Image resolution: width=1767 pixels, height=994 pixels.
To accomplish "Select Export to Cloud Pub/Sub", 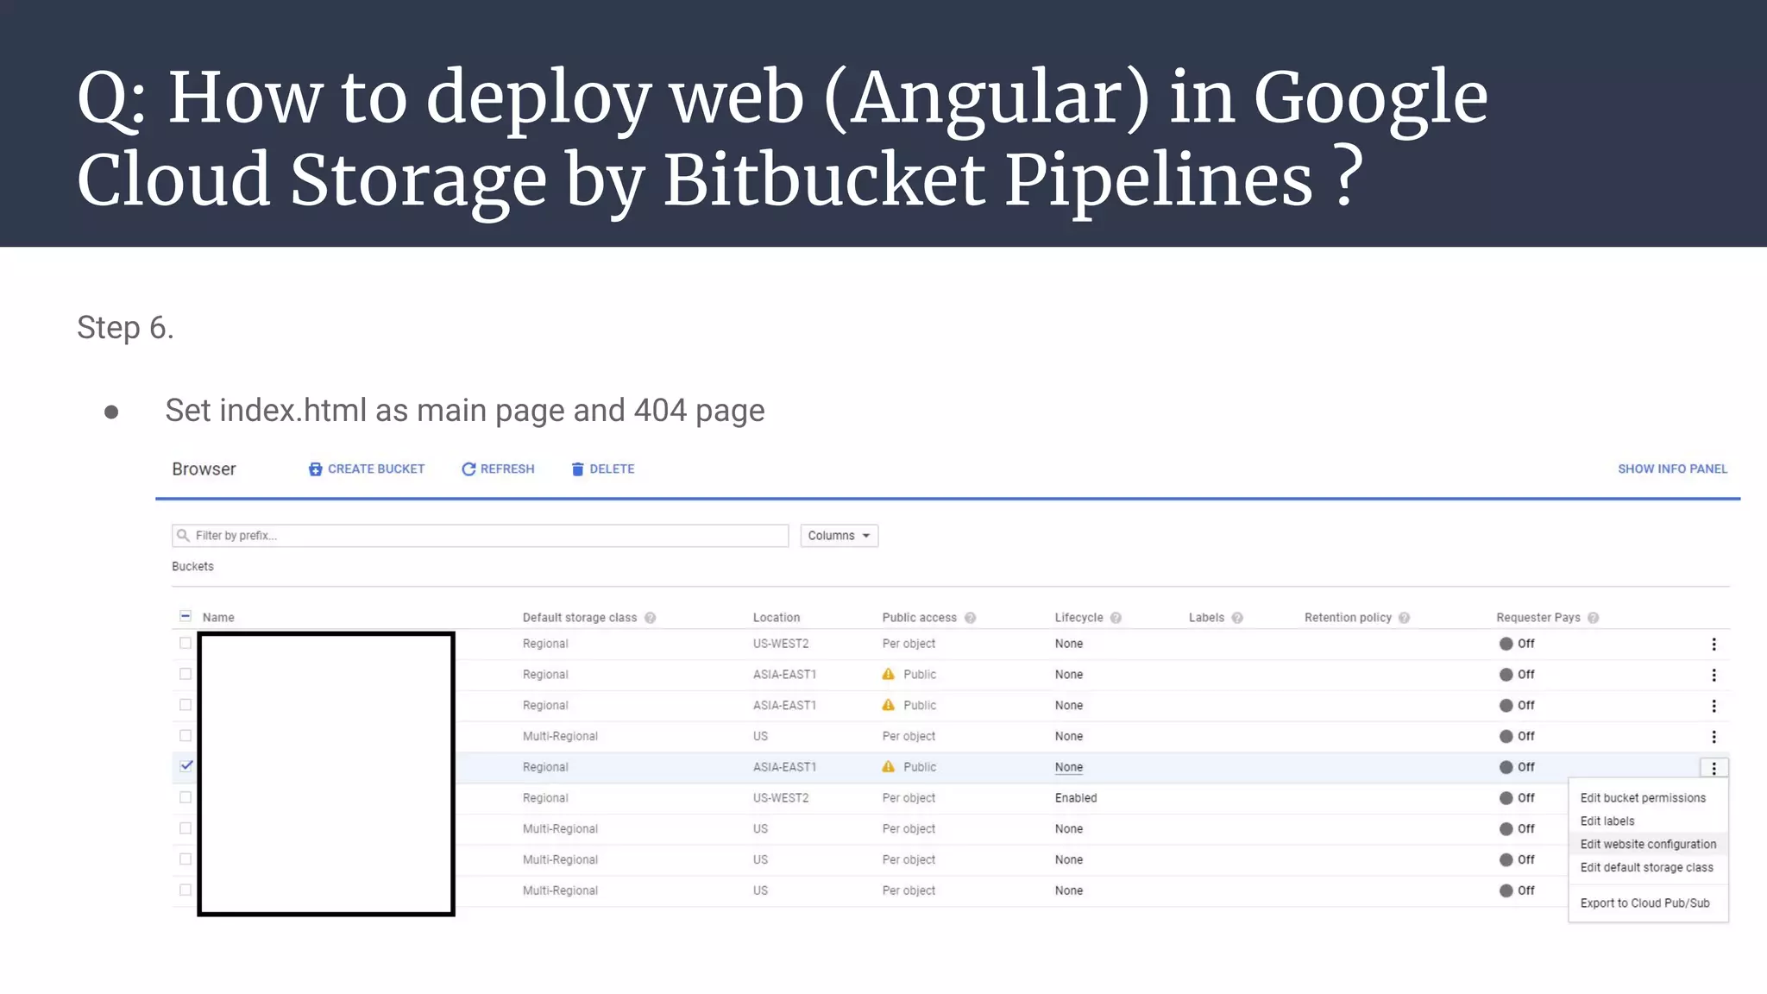I will tap(1644, 903).
